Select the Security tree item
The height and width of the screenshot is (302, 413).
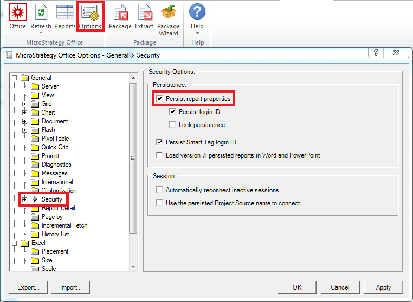point(52,199)
